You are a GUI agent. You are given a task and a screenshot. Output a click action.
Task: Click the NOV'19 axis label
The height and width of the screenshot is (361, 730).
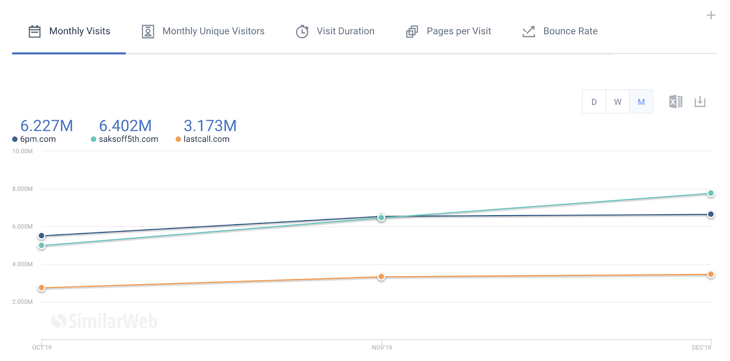(382, 347)
